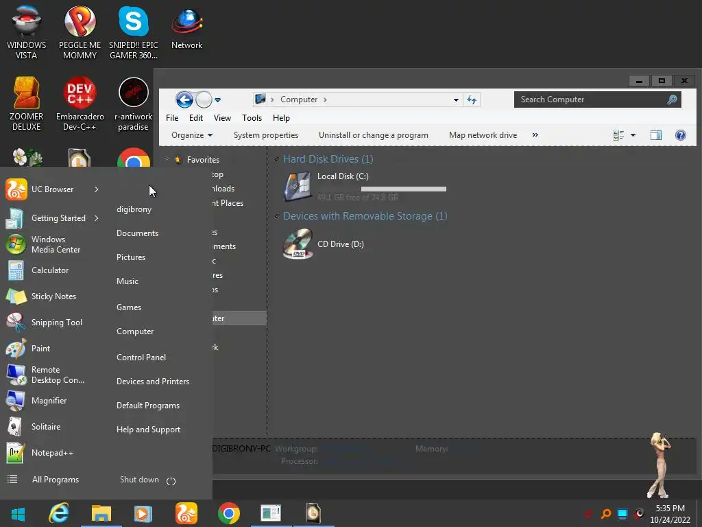This screenshot has width=702, height=527.
Task: Open Documents from Start menu
Action: (137, 233)
